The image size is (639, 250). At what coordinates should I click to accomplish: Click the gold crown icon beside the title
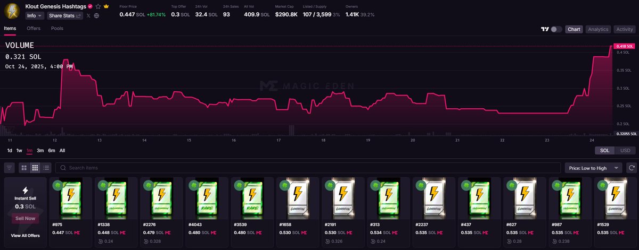coord(106,6)
